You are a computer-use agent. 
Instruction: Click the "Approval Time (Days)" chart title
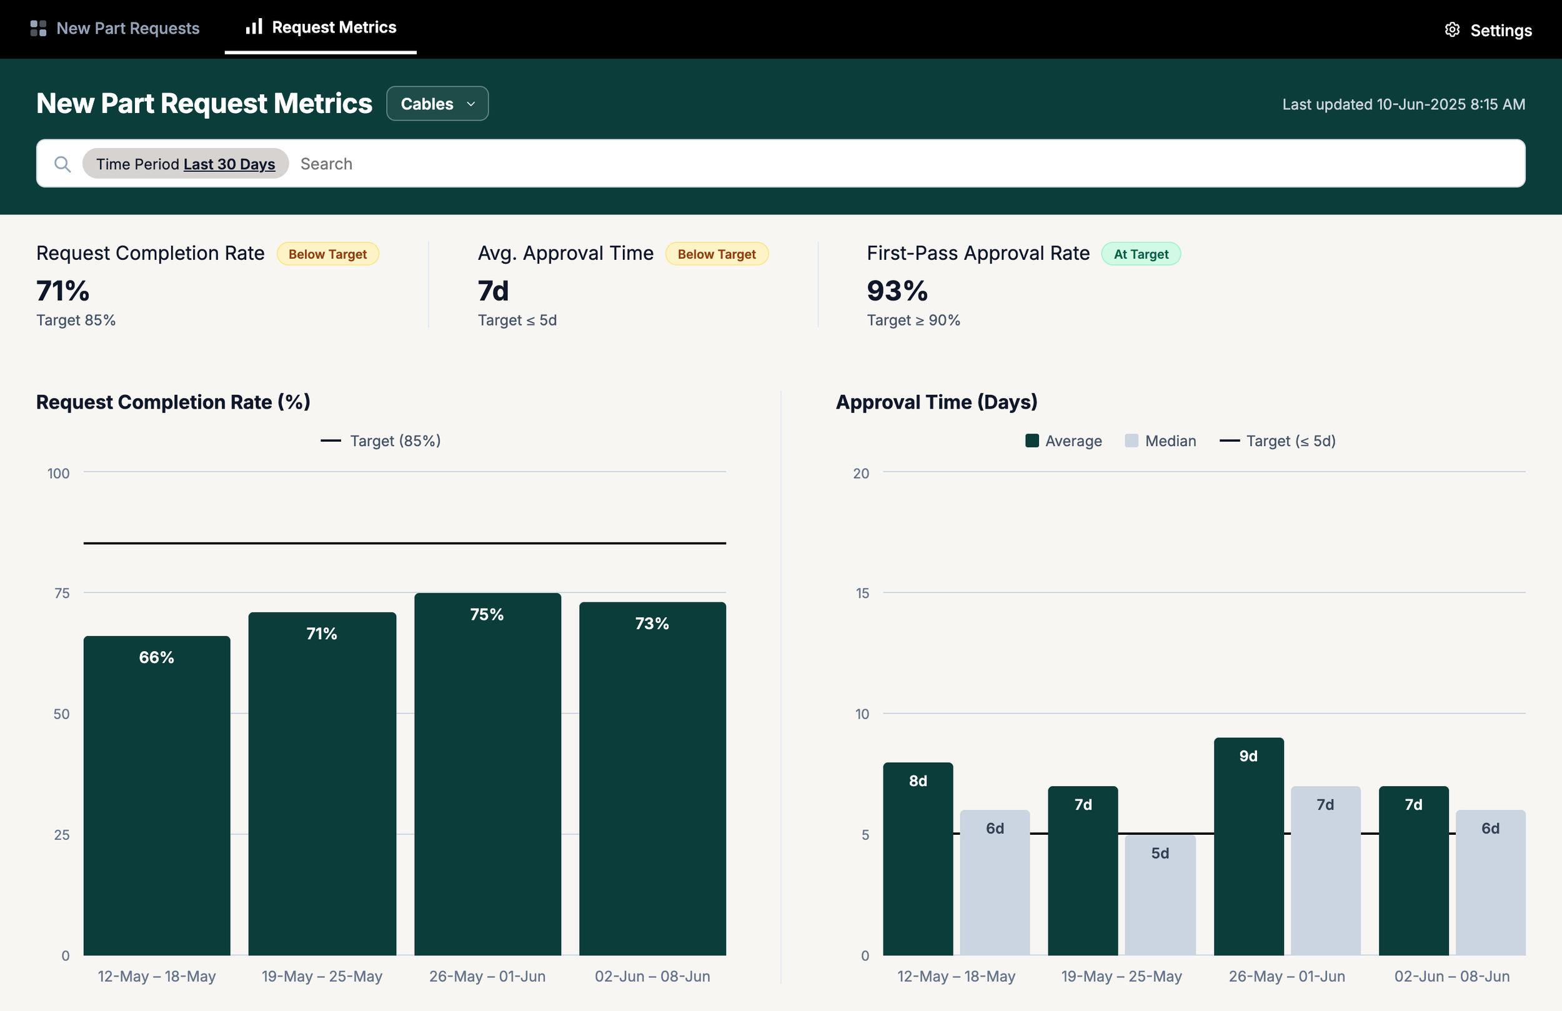[x=937, y=402]
